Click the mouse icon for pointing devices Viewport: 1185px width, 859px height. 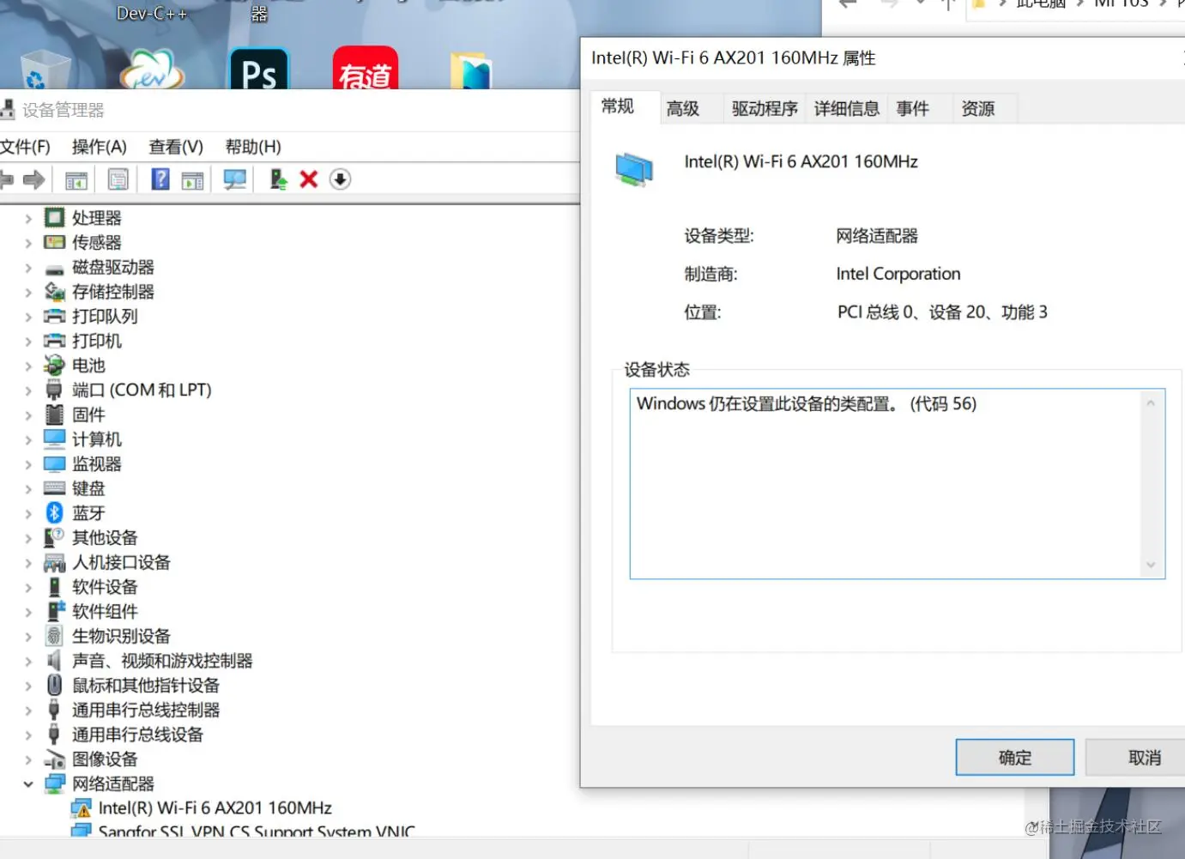pos(54,685)
